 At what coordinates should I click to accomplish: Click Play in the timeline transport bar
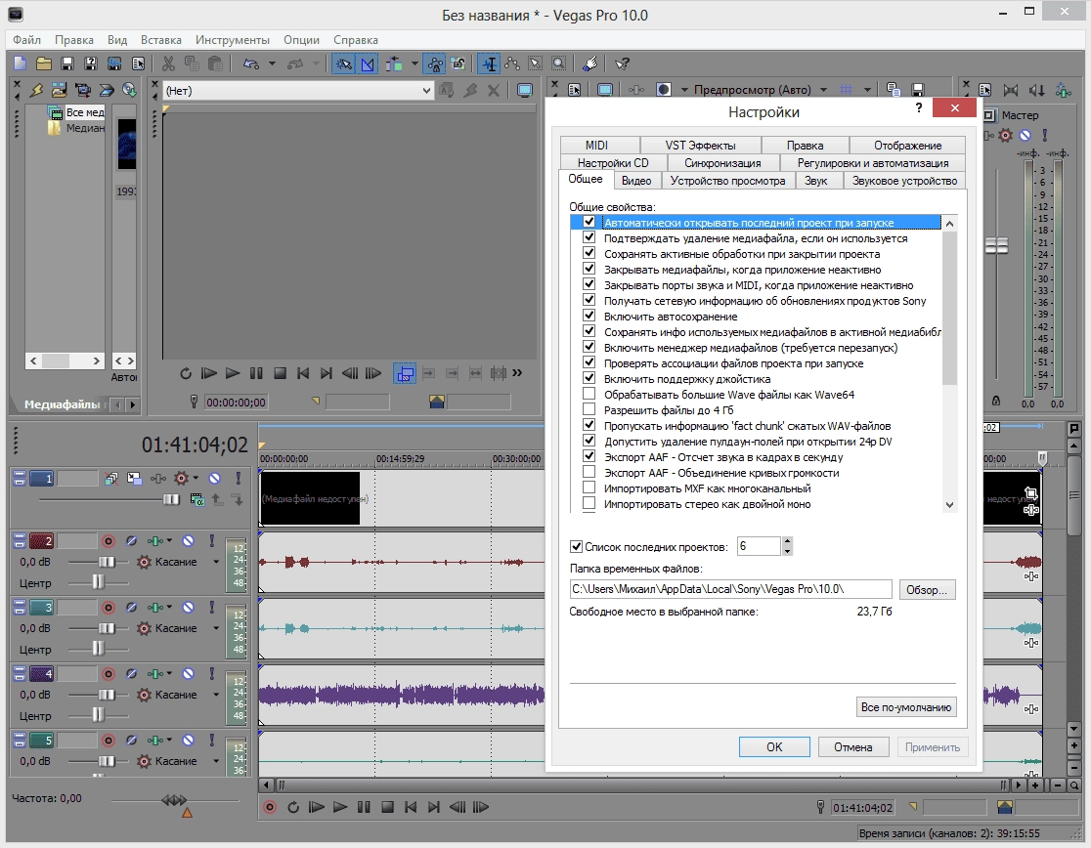point(340,807)
